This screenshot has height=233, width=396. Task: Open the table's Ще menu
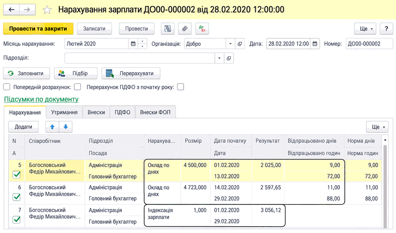click(x=377, y=127)
